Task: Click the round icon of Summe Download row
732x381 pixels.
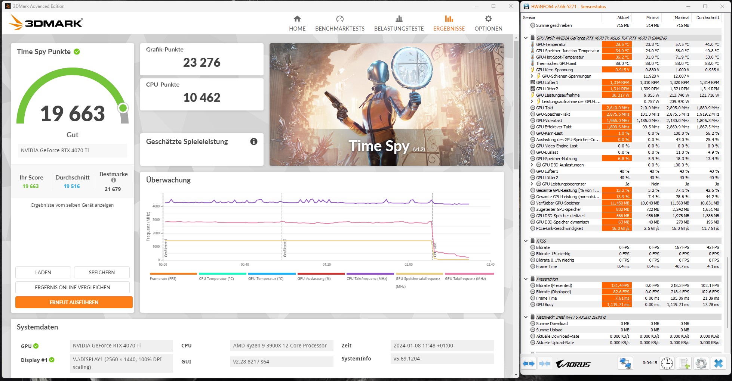Action: point(533,324)
